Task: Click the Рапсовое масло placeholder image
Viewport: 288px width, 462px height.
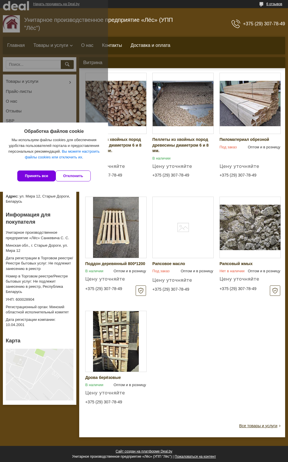Action: click(x=183, y=227)
